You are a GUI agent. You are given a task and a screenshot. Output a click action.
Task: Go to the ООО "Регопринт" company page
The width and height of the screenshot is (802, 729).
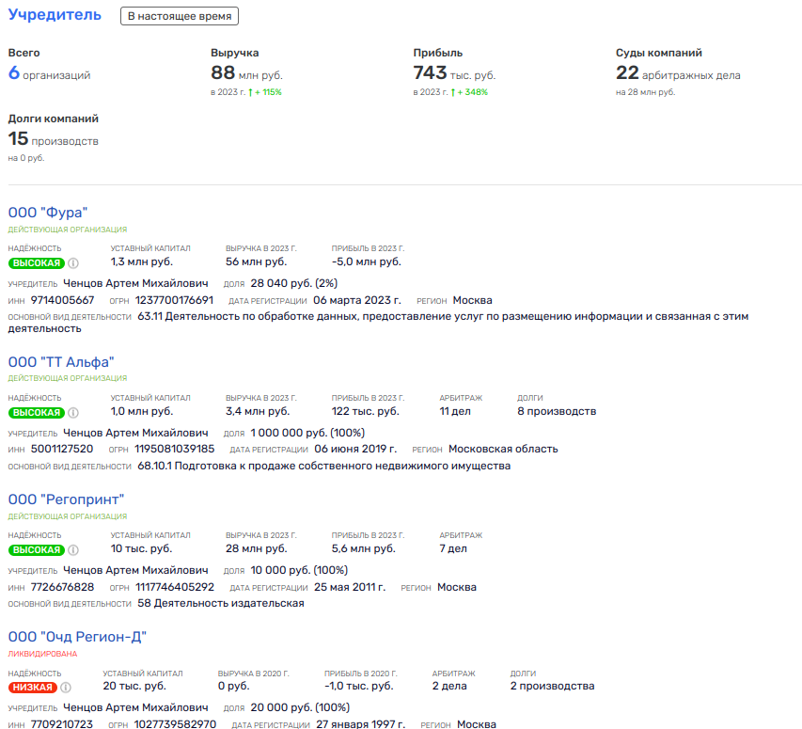[x=66, y=499]
